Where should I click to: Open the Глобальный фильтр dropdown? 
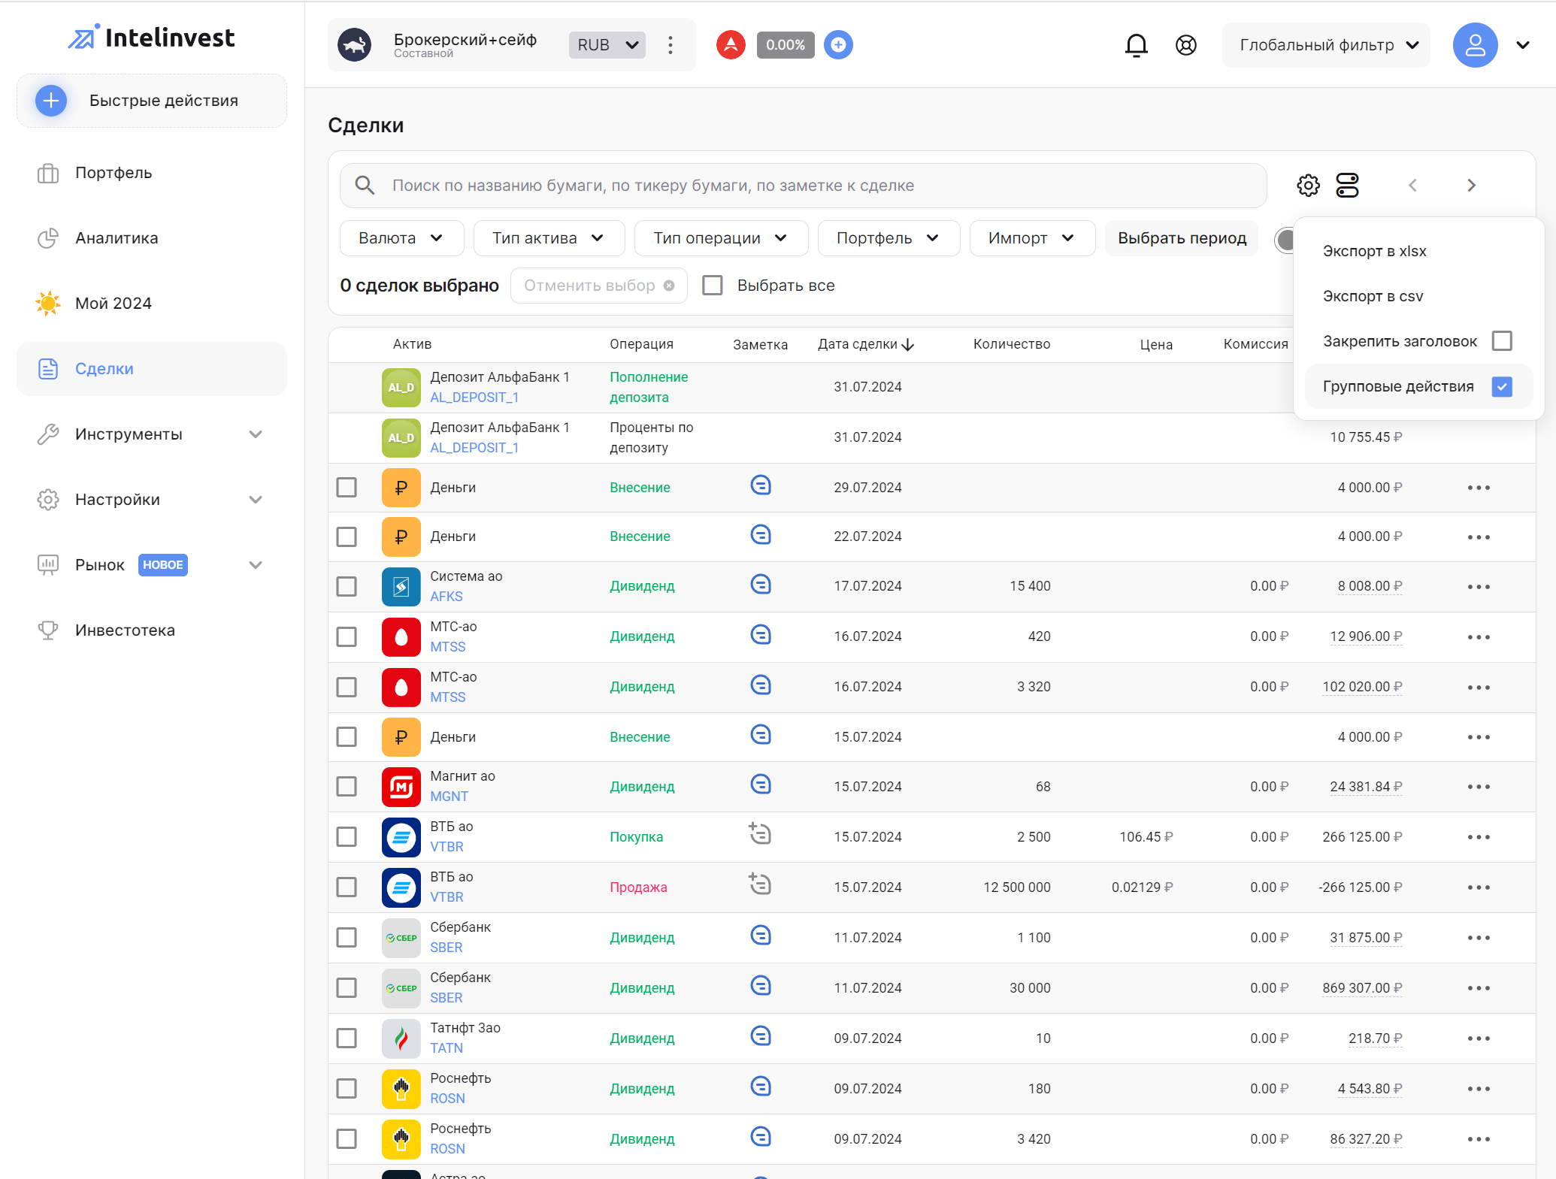click(1326, 45)
